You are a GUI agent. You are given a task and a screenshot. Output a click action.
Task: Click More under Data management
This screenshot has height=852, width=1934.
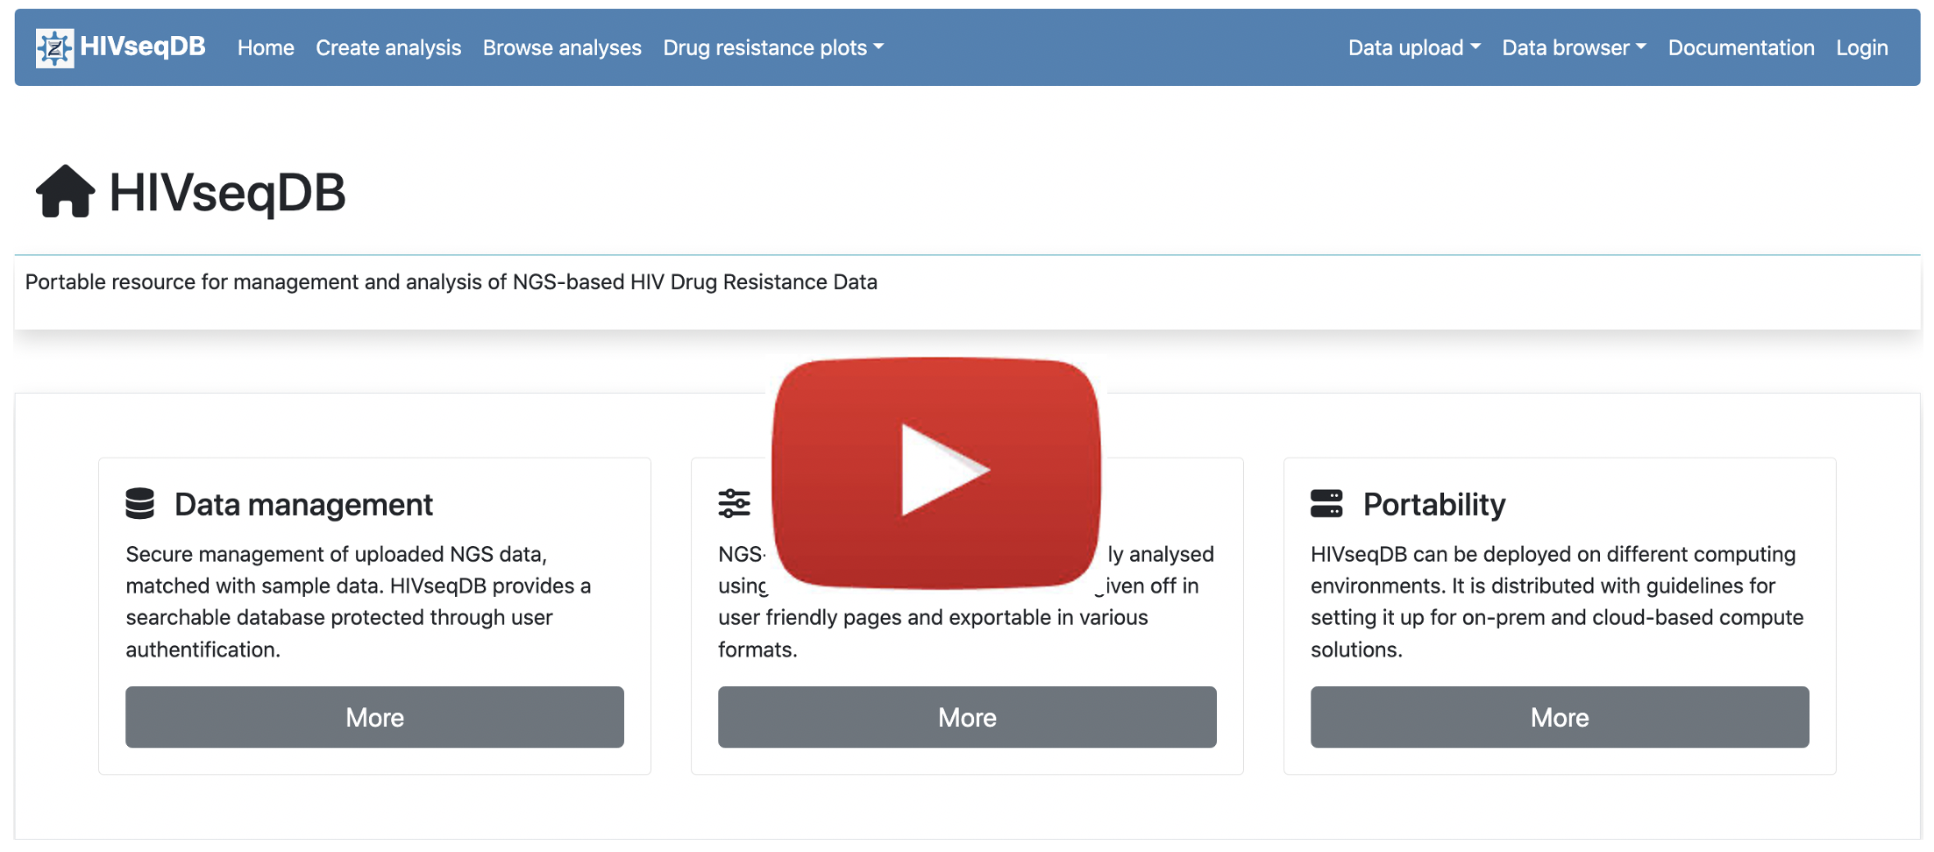pos(374,717)
